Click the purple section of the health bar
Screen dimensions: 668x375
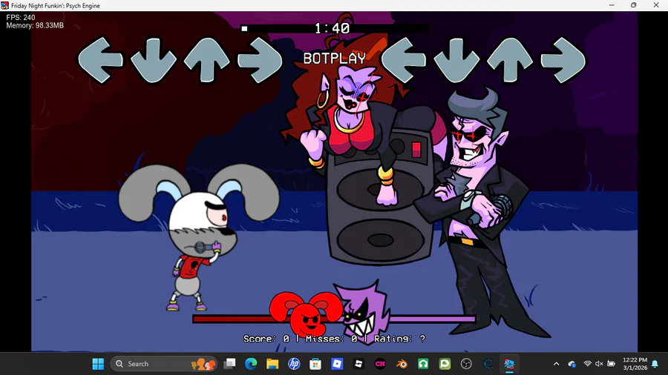[x=433, y=319]
